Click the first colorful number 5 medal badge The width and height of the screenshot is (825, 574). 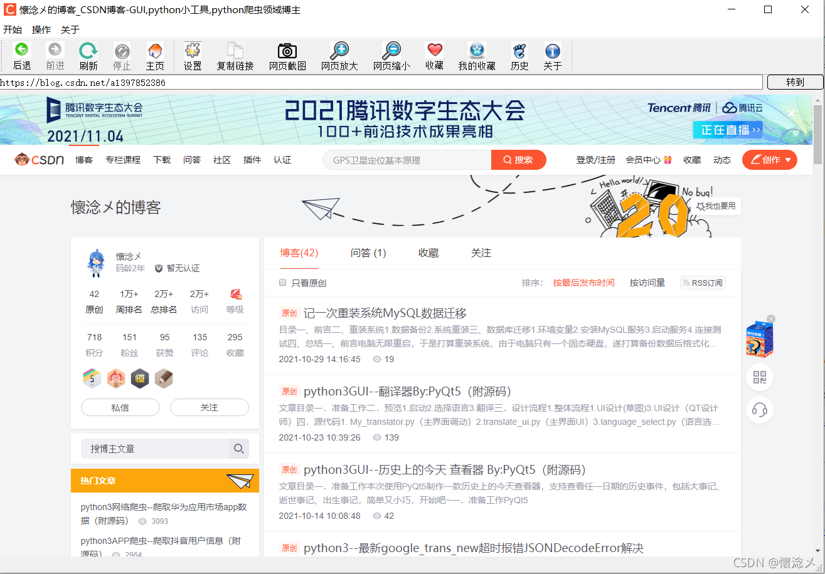[x=92, y=378]
